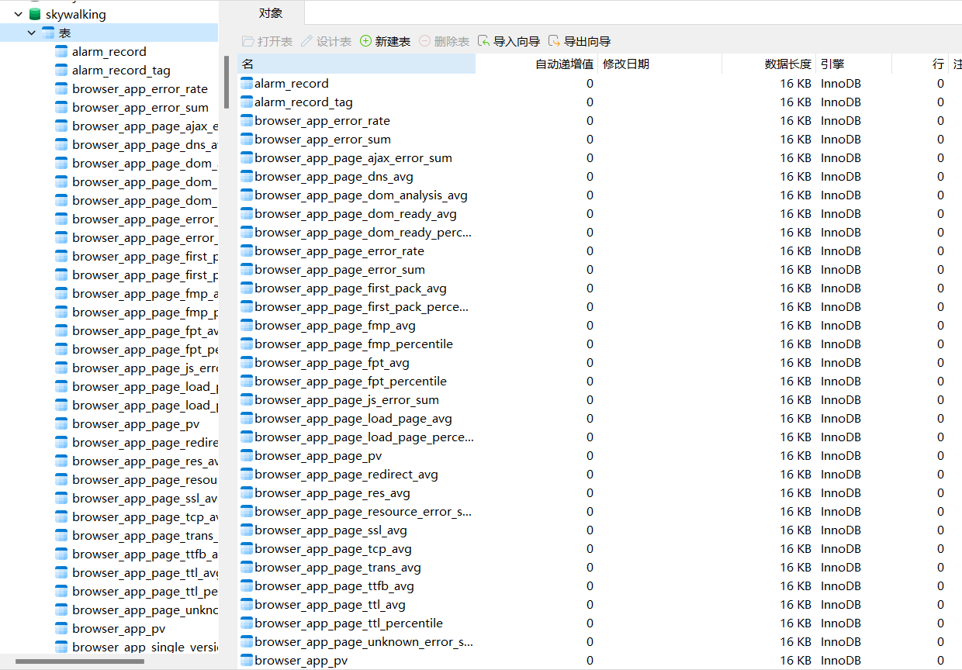Switch to the 对象 tab
Viewport: 962px width, 670px height.
(270, 13)
